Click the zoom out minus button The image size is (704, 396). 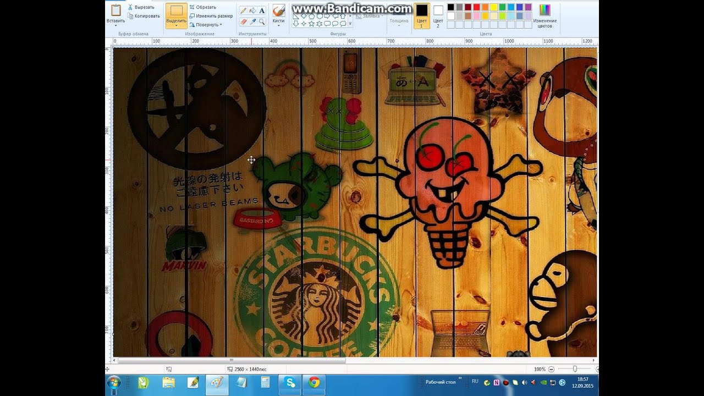point(551,369)
